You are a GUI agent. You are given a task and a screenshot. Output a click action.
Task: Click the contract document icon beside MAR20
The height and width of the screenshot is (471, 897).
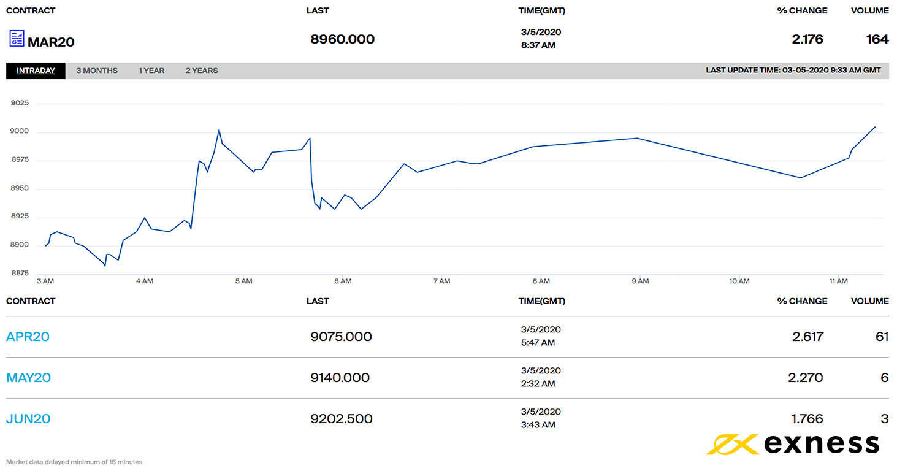[x=17, y=39]
